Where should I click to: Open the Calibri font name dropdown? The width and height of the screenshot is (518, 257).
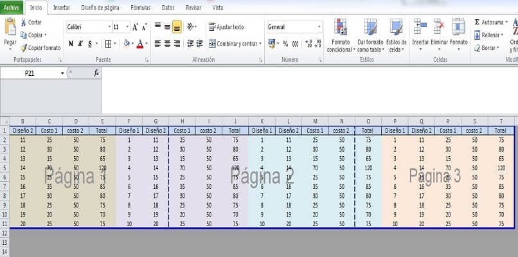click(109, 27)
